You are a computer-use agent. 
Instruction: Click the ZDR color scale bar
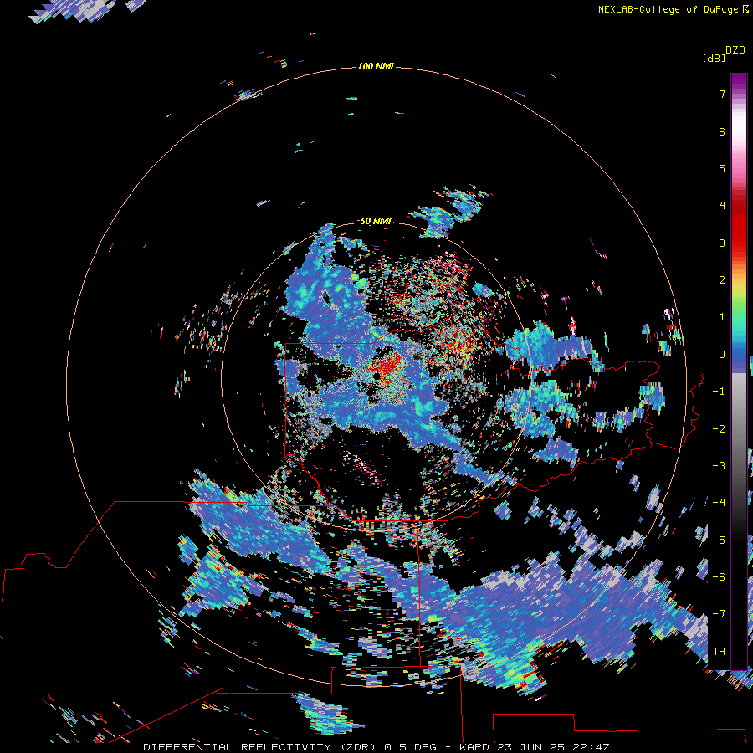739,371
